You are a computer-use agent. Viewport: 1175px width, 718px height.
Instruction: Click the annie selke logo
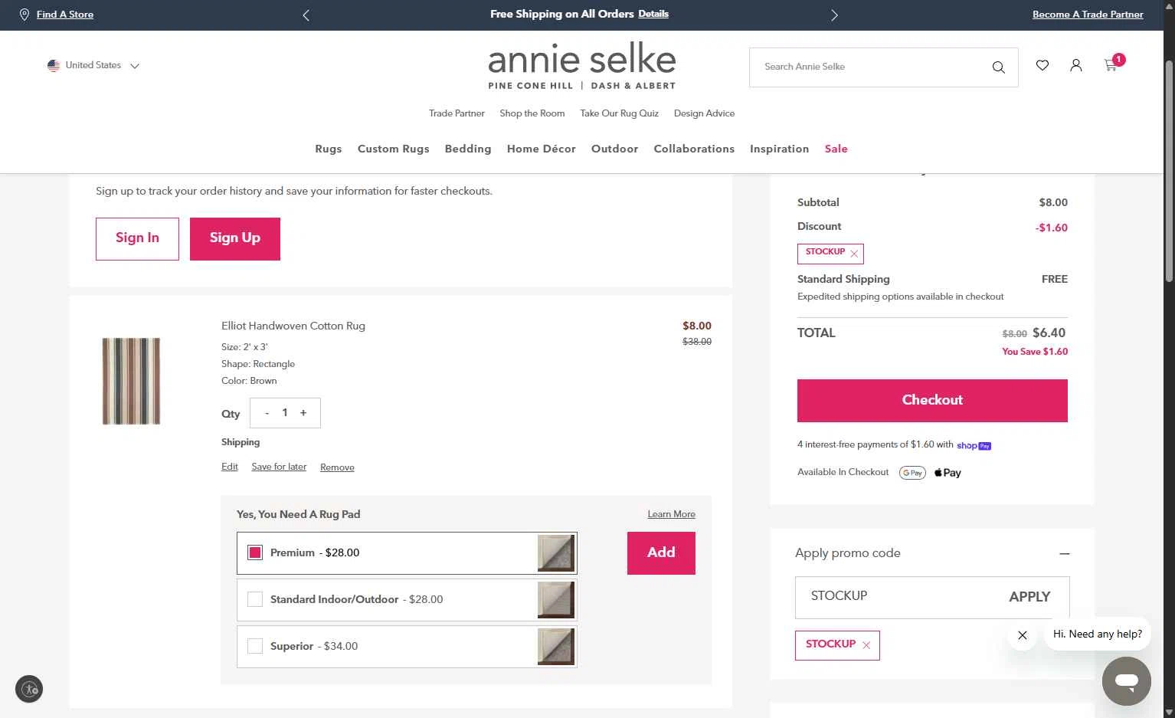coord(582,67)
